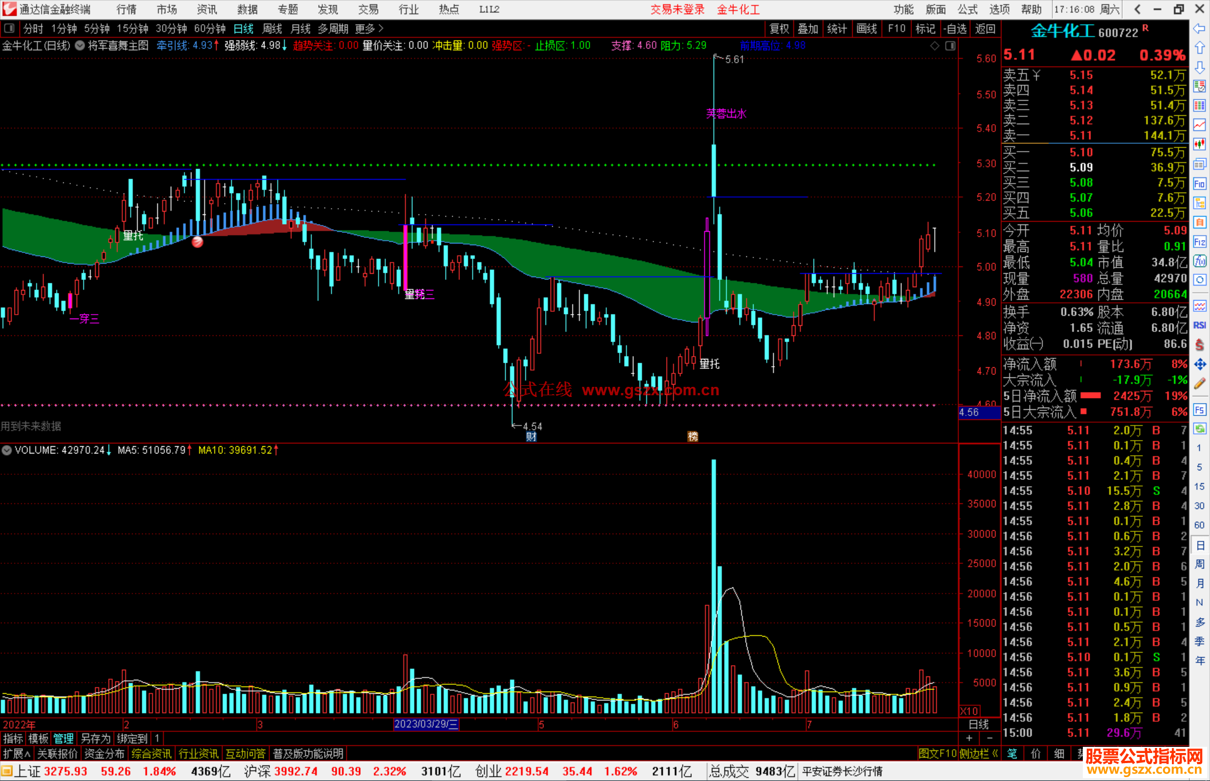Viewport: 1210px width, 781px height.
Task: Select the pencil drawing tool icon
Action: tap(1199, 384)
